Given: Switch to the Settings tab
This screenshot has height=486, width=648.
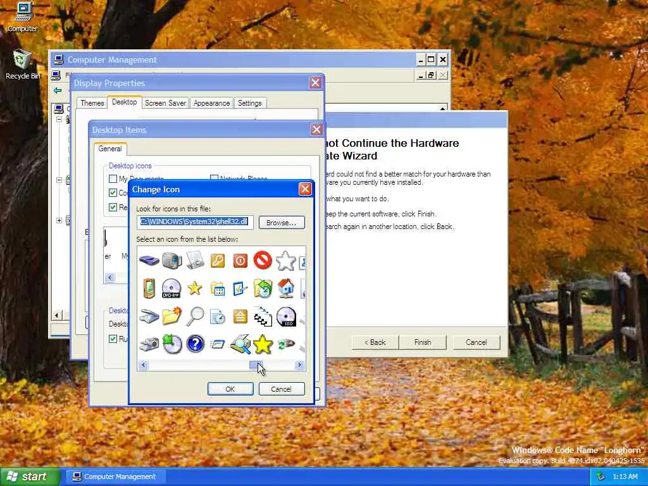Looking at the screenshot, I should tap(249, 103).
